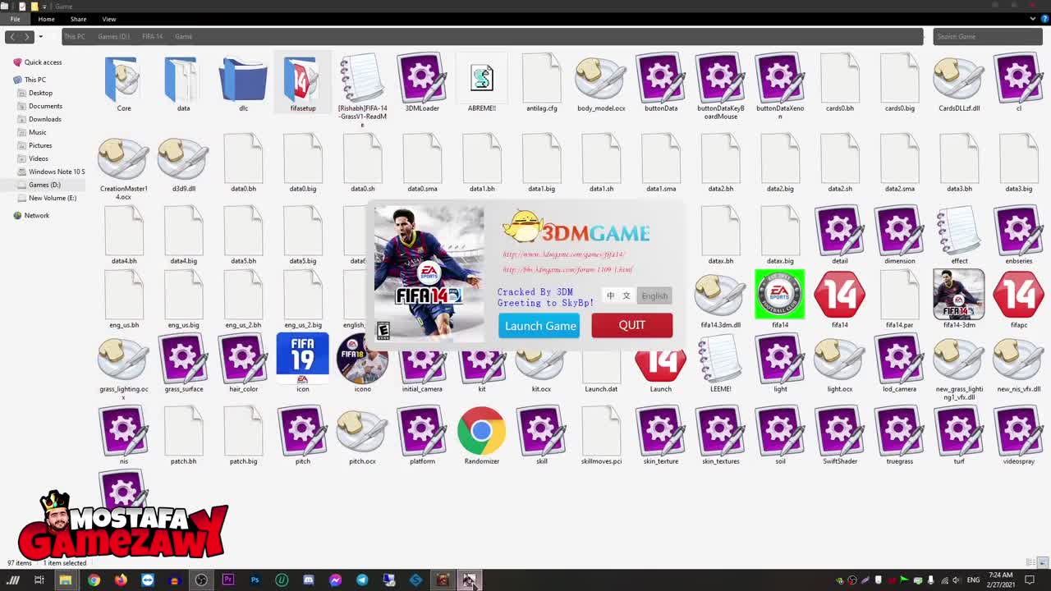
Task: Click the red QUIT button
Action: click(631, 326)
